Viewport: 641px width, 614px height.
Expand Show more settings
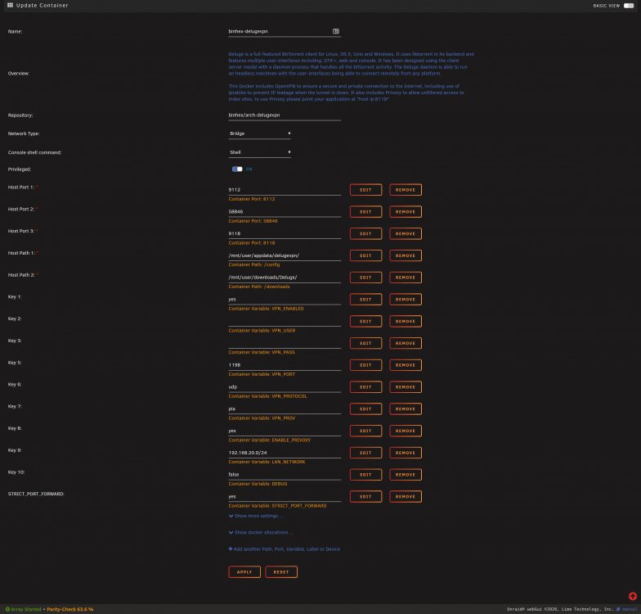click(x=255, y=516)
